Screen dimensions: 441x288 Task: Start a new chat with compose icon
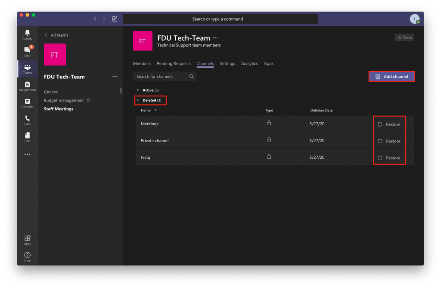click(115, 19)
